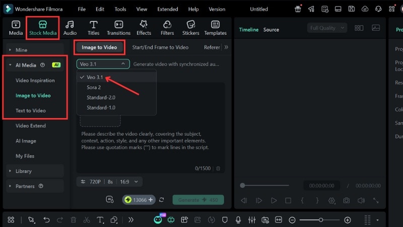Open Video Inspiration in sidebar

(x=35, y=80)
